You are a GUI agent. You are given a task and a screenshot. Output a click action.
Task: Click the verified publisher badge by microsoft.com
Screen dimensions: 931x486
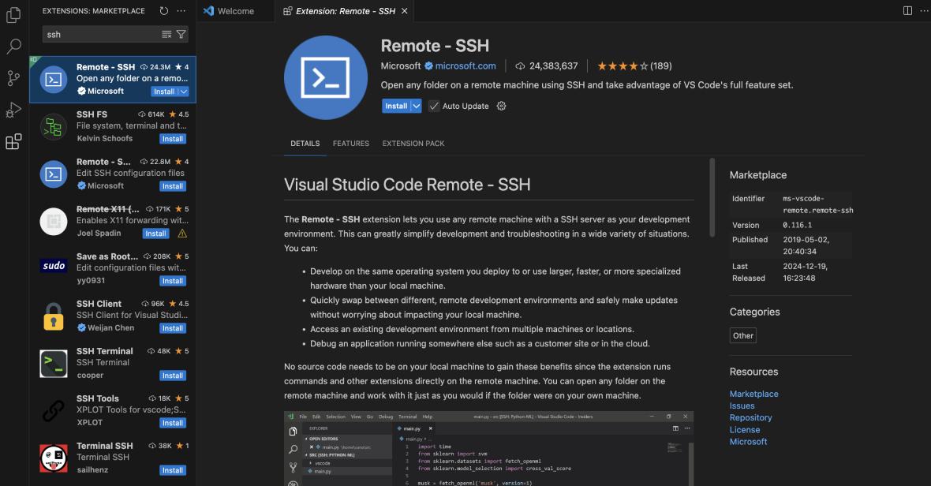pyautogui.click(x=428, y=65)
